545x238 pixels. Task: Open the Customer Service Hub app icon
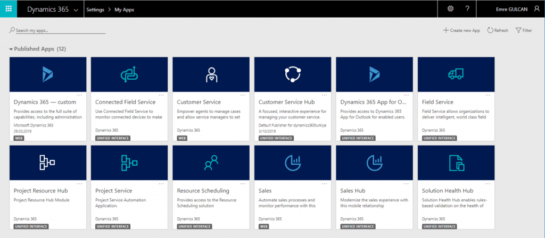coord(293,74)
